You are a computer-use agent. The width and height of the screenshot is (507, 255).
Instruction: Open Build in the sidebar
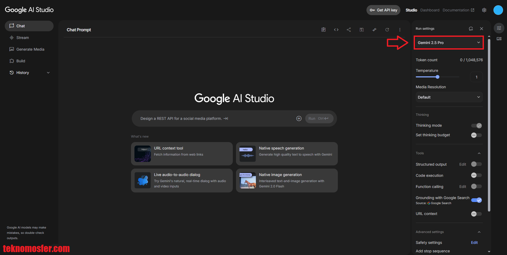click(x=29, y=61)
